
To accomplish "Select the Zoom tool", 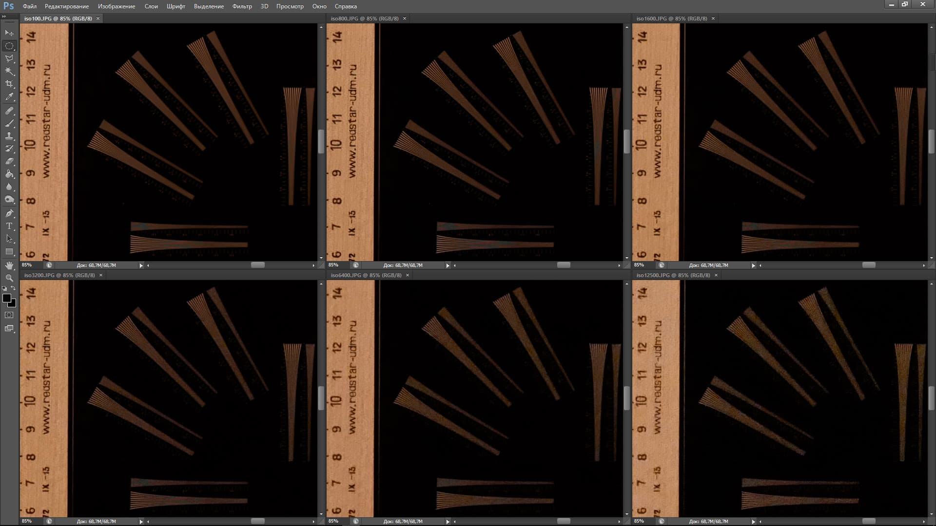I will (x=9, y=278).
